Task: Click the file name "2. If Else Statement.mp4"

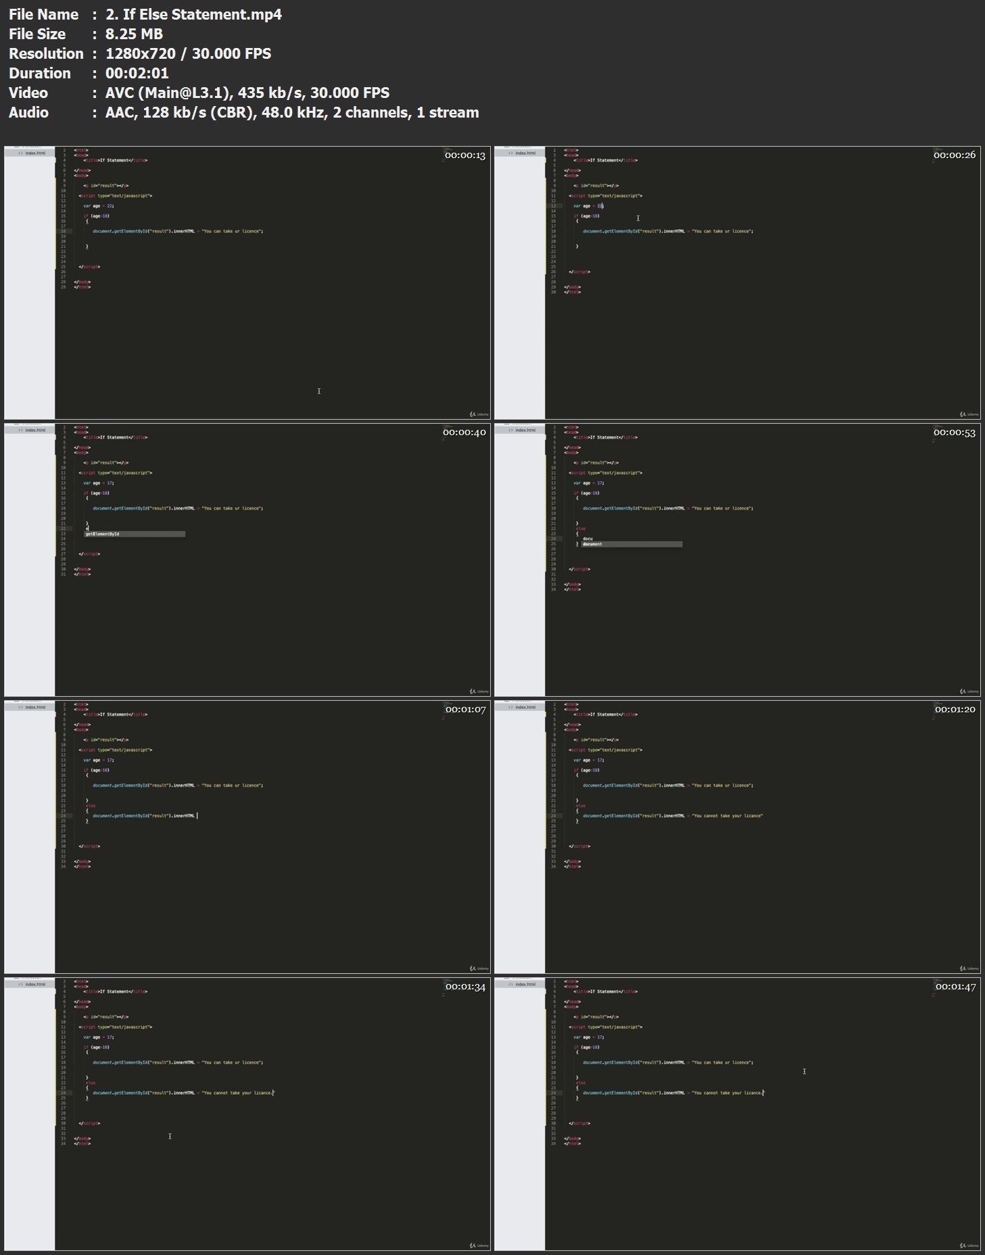Action: coord(193,14)
